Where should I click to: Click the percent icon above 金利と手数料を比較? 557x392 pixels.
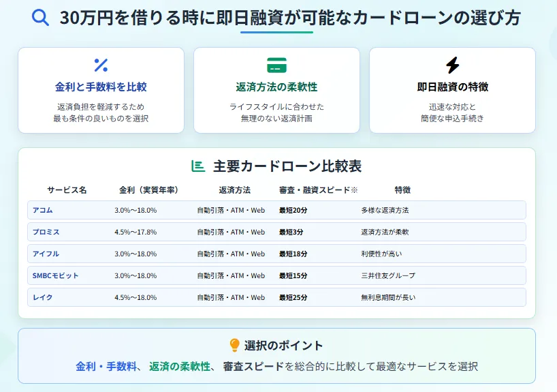pos(101,65)
